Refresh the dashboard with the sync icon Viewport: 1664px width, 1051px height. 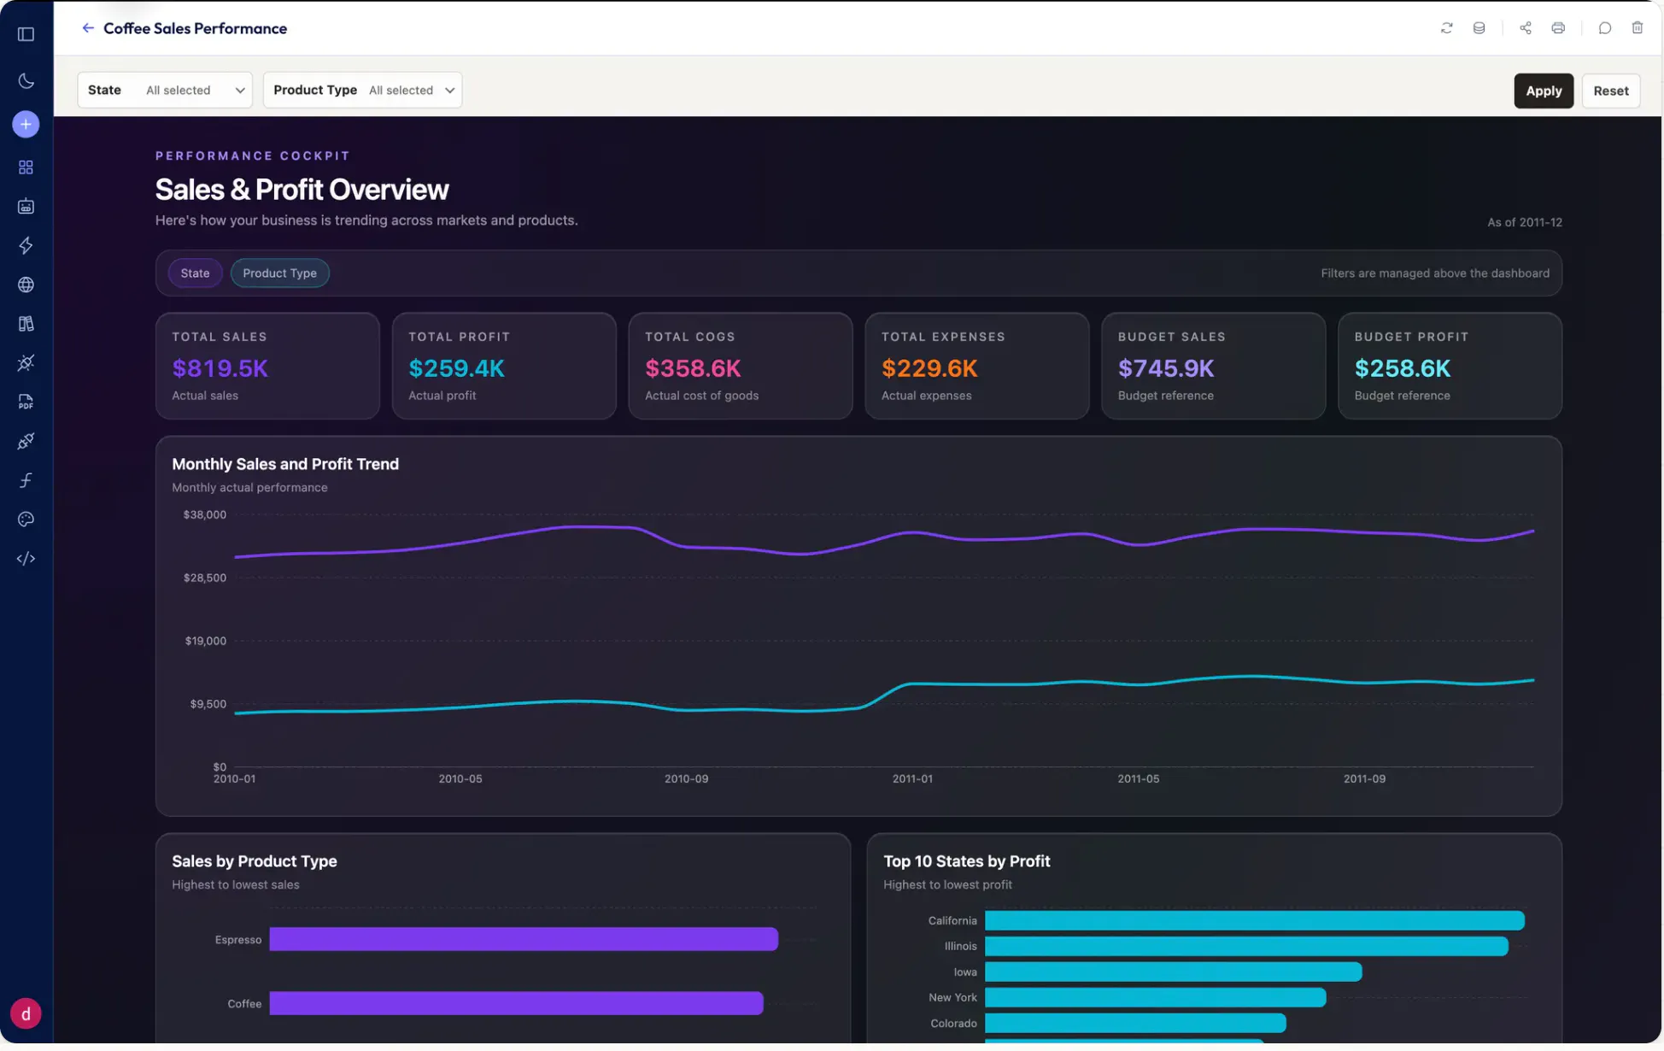point(1446,28)
